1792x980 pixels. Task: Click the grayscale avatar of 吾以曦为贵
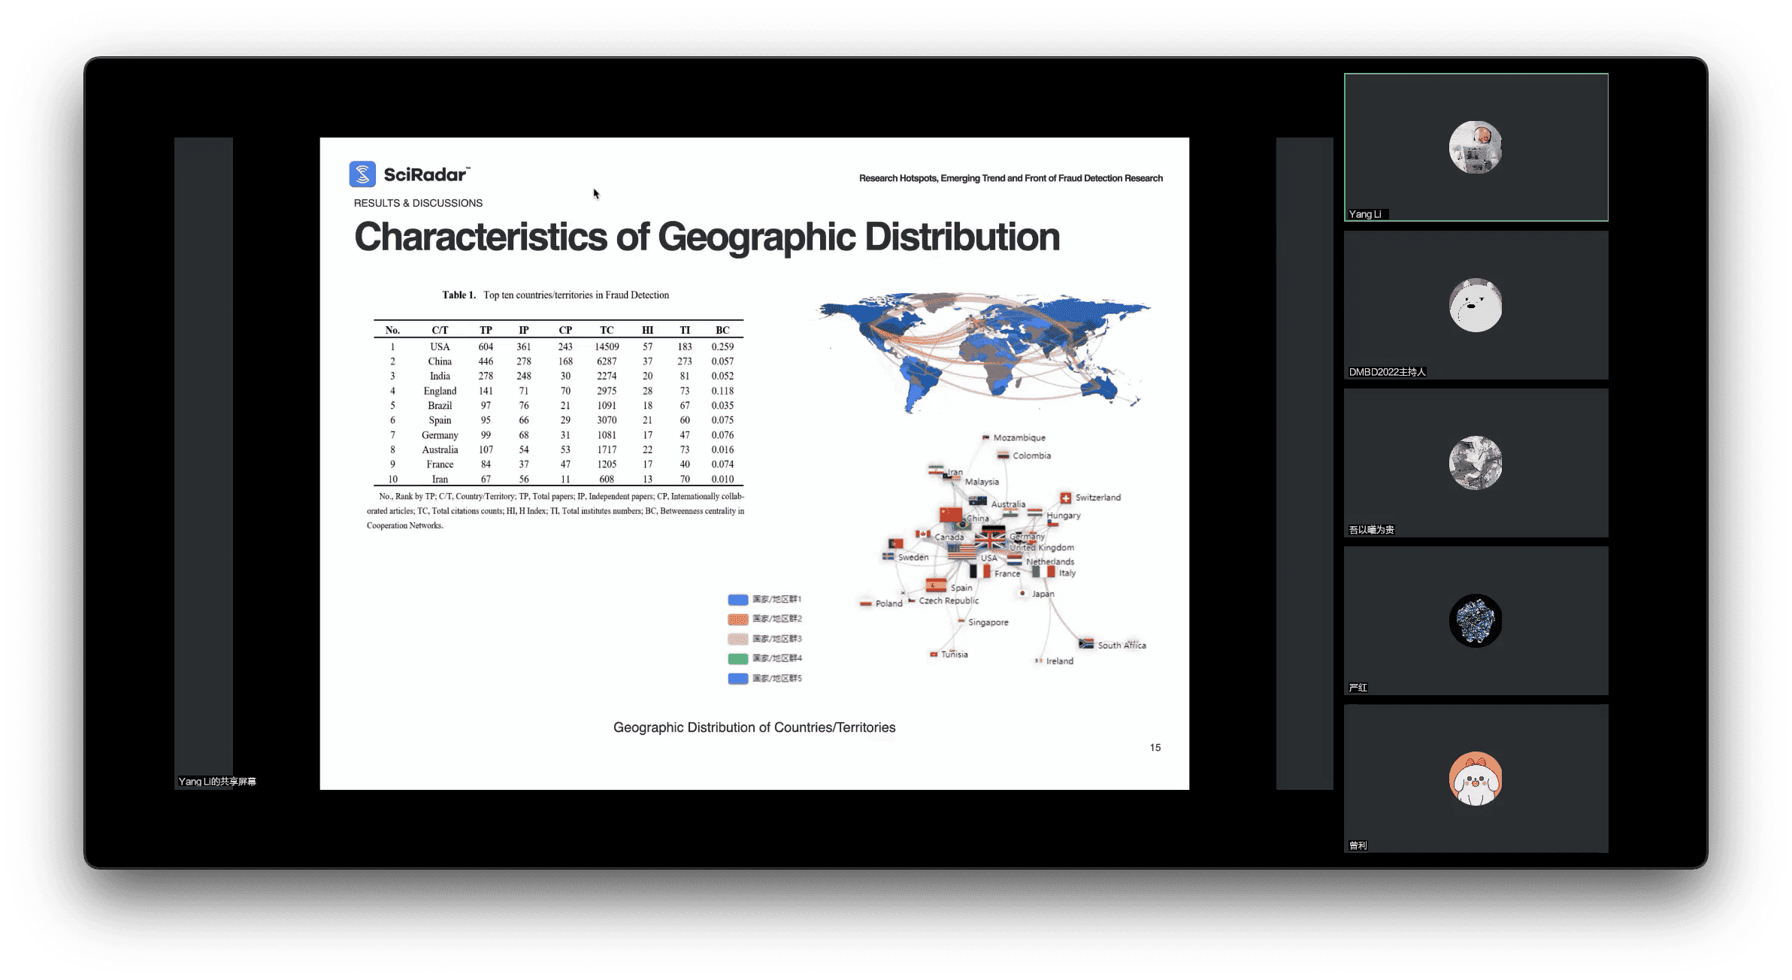click(x=1475, y=463)
